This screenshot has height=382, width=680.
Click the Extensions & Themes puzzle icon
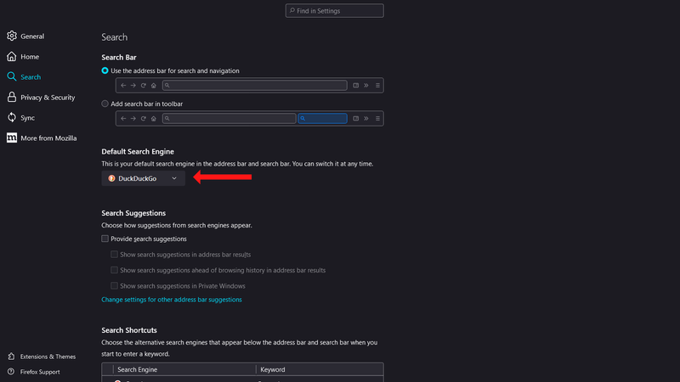11,357
